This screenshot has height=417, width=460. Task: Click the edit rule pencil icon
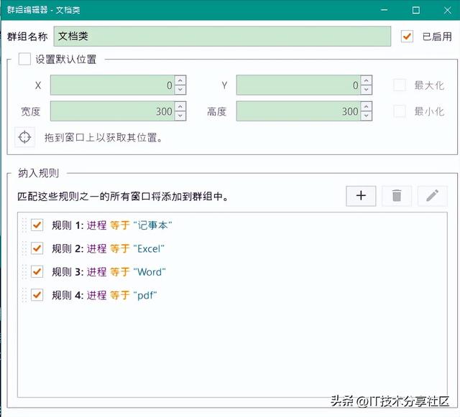tap(432, 196)
